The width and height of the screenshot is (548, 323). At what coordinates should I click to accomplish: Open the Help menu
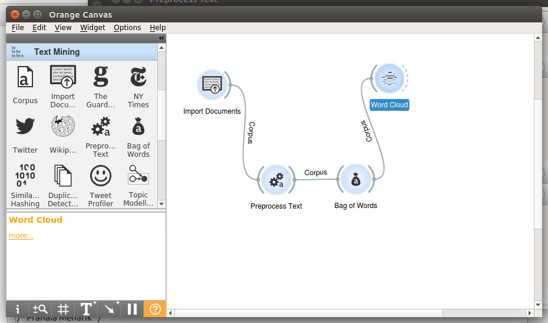[157, 28]
